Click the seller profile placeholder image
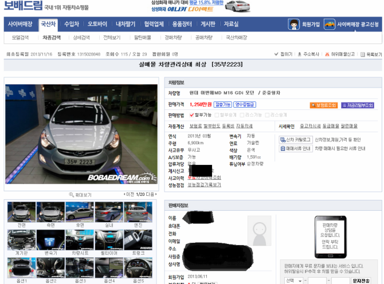 [x=260, y=231]
